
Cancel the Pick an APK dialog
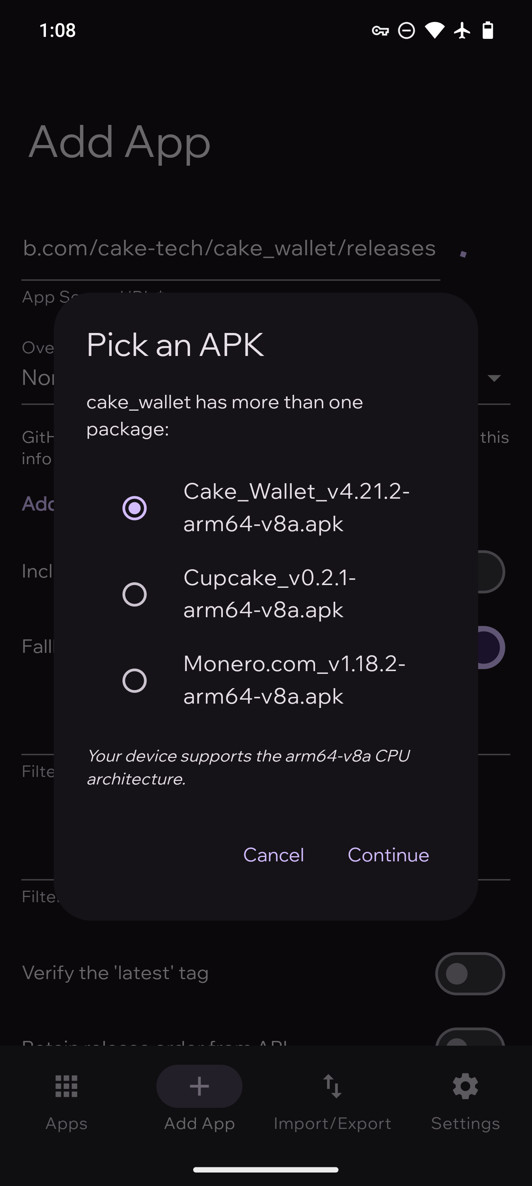(273, 855)
